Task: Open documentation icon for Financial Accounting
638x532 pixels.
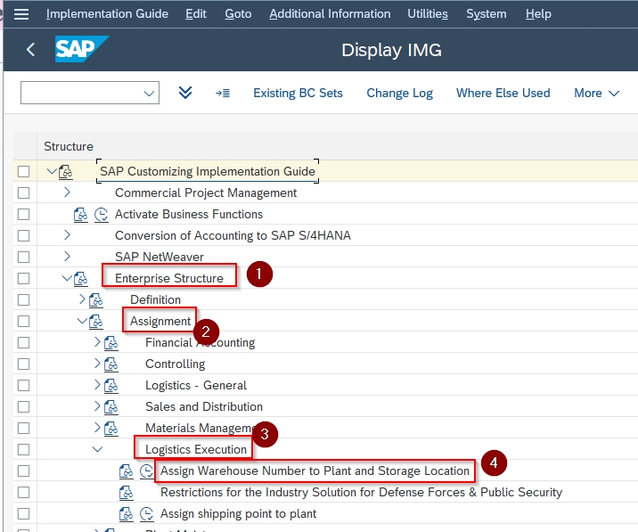Action: point(110,343)
